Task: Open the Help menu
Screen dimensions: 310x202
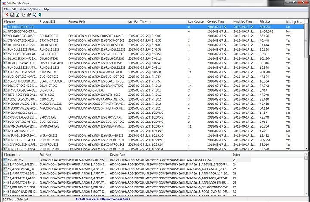Action: pyautogui.click(x=46, y=9)
